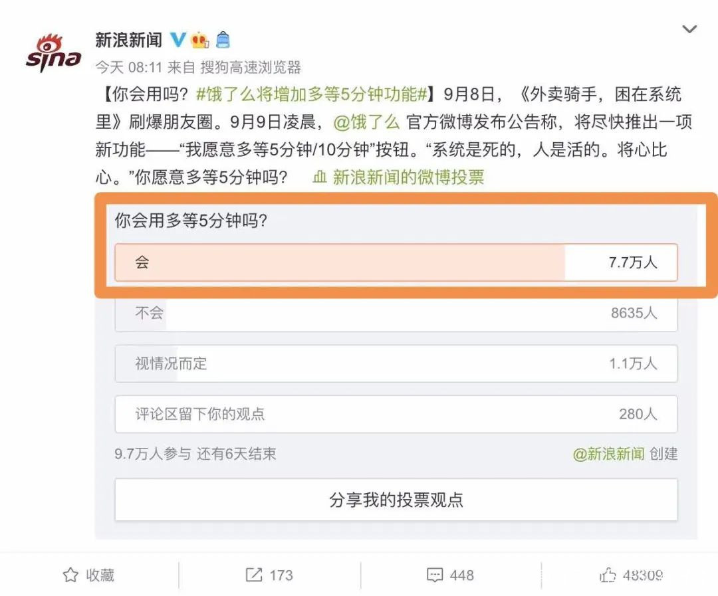Click the blue verified V badge
Screen dimensions: 718x596
tap(178, 40)
